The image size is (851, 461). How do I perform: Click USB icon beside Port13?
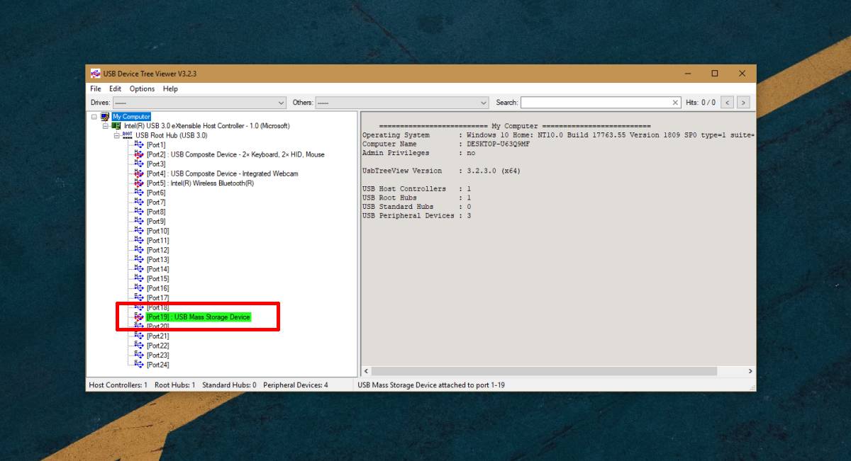pos(139,259)
